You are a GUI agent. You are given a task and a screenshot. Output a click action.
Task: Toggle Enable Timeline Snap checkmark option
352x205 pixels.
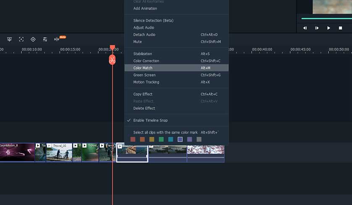pos(176,120)
